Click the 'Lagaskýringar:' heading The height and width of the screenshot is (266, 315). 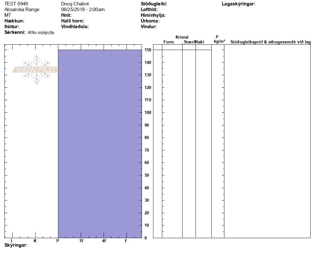[x=238, y=4]
